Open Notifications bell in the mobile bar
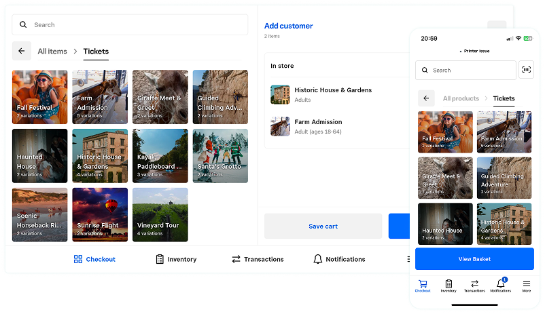Viewport: 545px width, 314px height. pyautogui.click(x=500, y=286)
